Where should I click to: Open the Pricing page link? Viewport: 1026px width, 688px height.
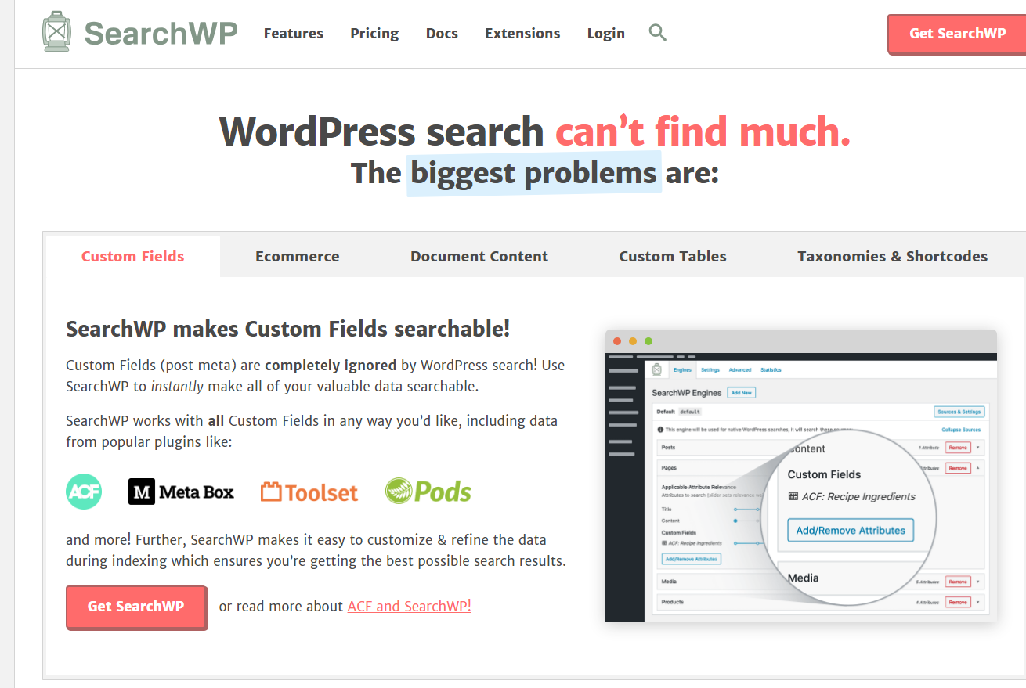click(374, 33)
